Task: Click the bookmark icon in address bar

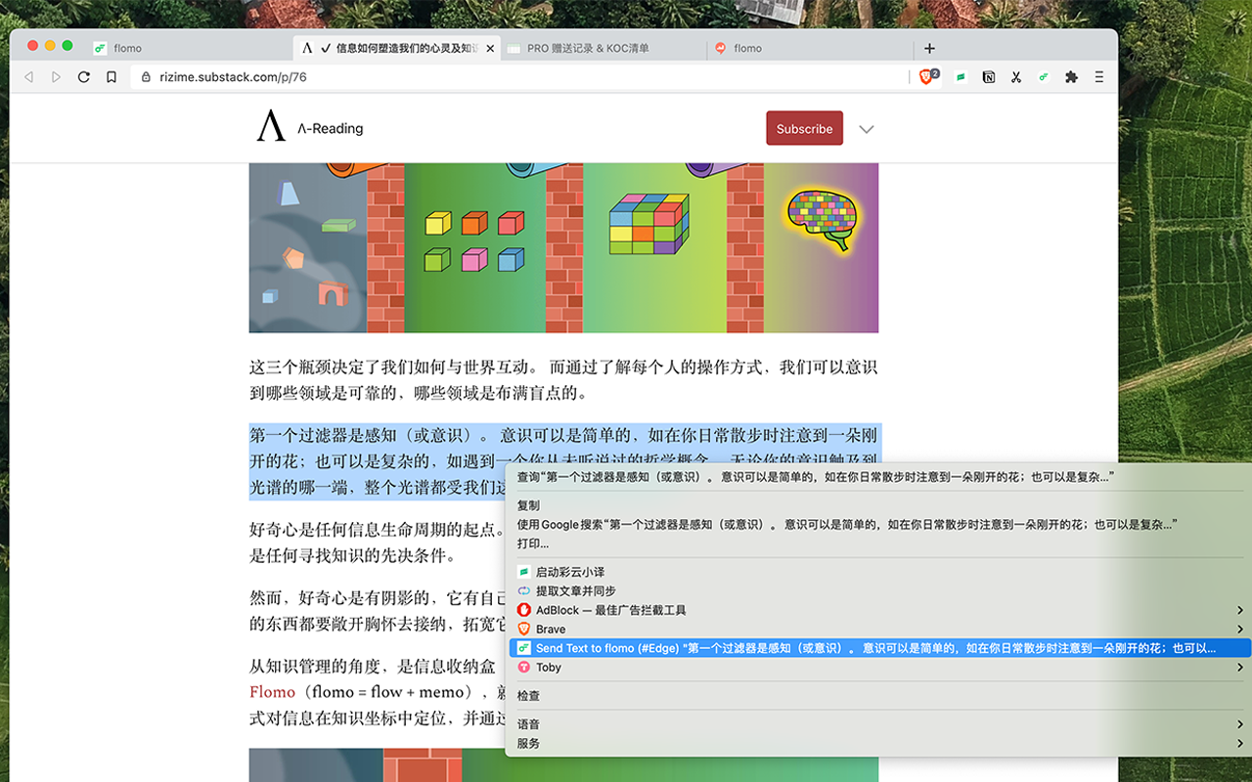Action: coord(111,76)
